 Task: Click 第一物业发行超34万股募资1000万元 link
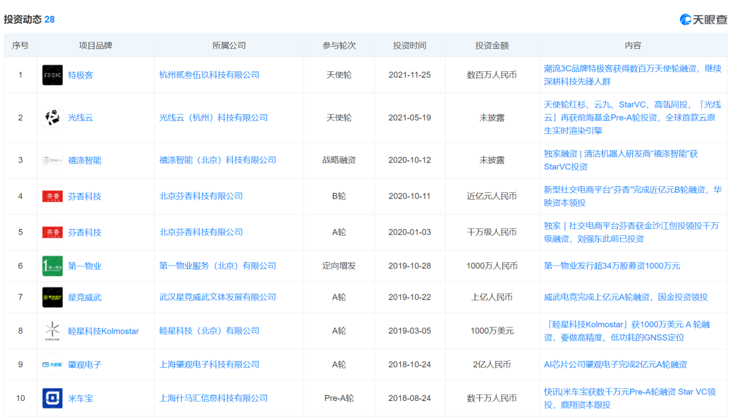612,266
